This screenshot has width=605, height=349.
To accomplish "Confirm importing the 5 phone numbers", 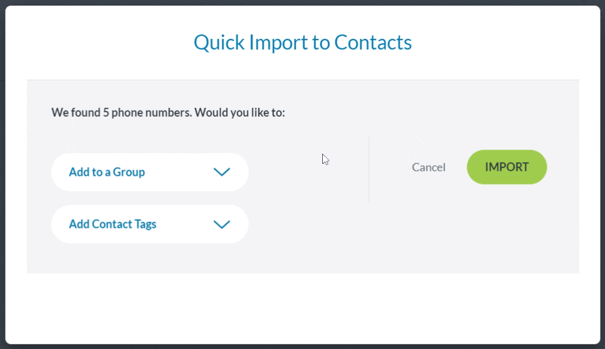I will [507, 167].
